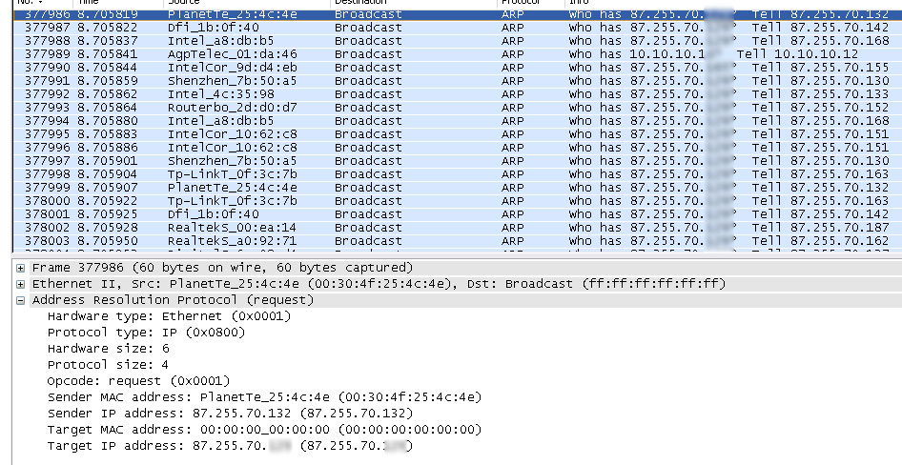Select the Sender MAC address field
This screenshot has width=902, height=465.
(x=264, y=397)
